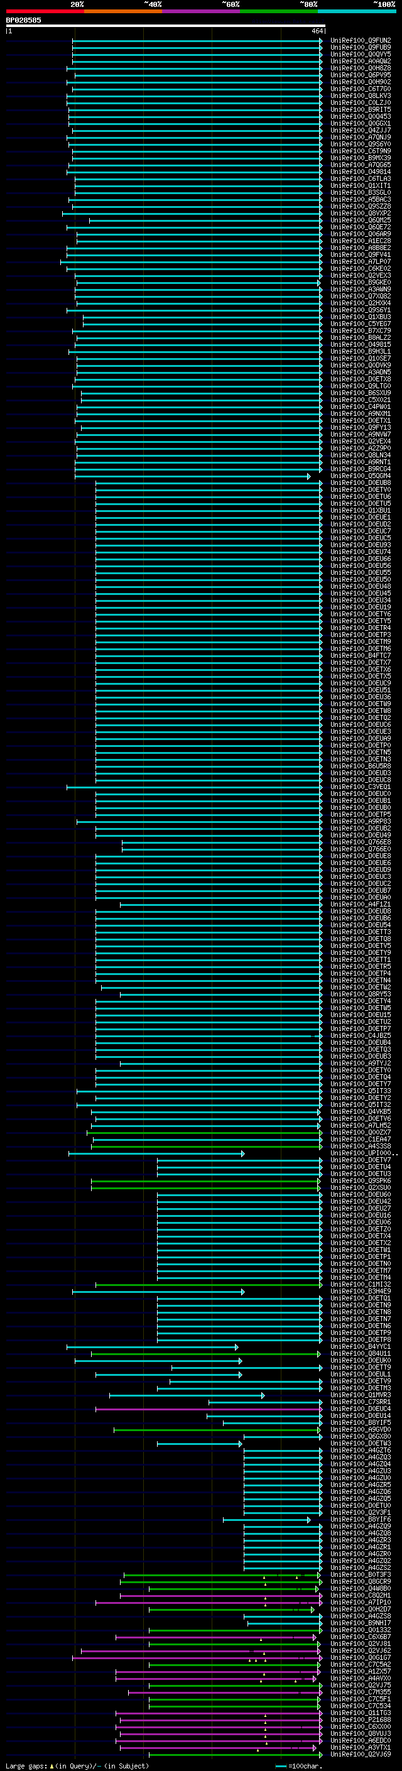Select hit label UniRef100_A1EC28
402x1771 pixels.
click(361, 241)
